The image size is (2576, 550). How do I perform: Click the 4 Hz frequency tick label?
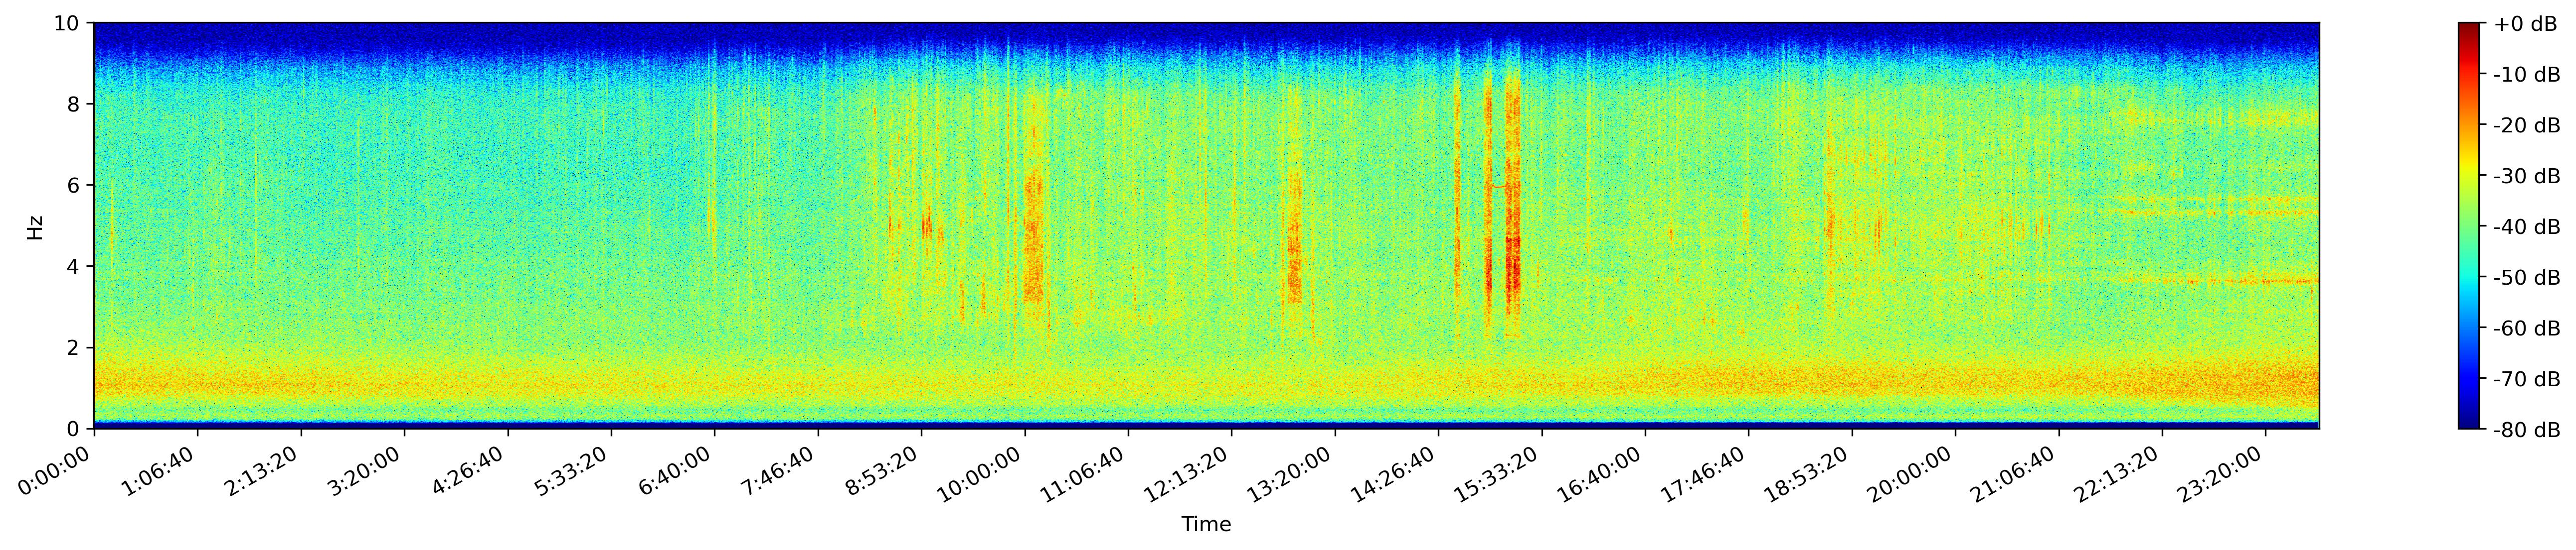tap(74, 266)
